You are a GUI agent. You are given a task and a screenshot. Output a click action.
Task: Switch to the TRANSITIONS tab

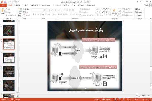pos(35,5)
